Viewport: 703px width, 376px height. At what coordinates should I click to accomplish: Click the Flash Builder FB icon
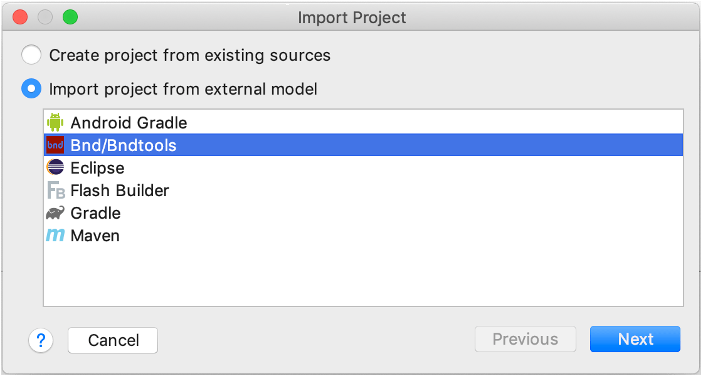tap(56, 190)
